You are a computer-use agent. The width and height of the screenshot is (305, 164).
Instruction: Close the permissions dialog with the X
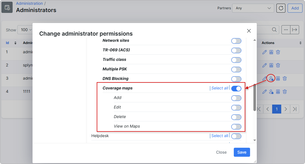point(249,31)
